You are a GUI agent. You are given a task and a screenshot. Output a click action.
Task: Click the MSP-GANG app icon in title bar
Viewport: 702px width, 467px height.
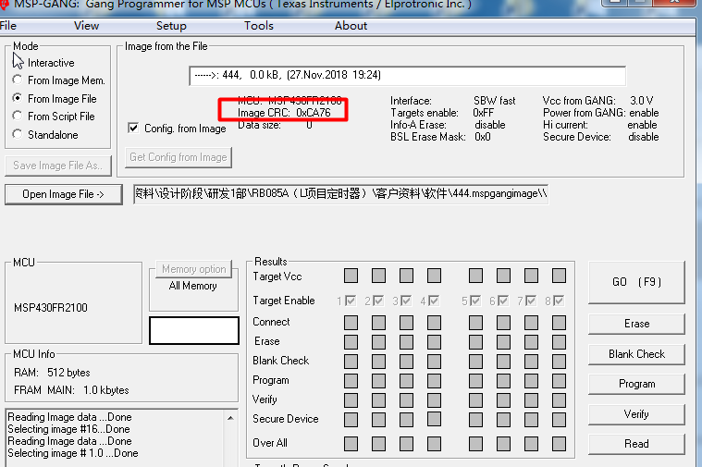5,5
